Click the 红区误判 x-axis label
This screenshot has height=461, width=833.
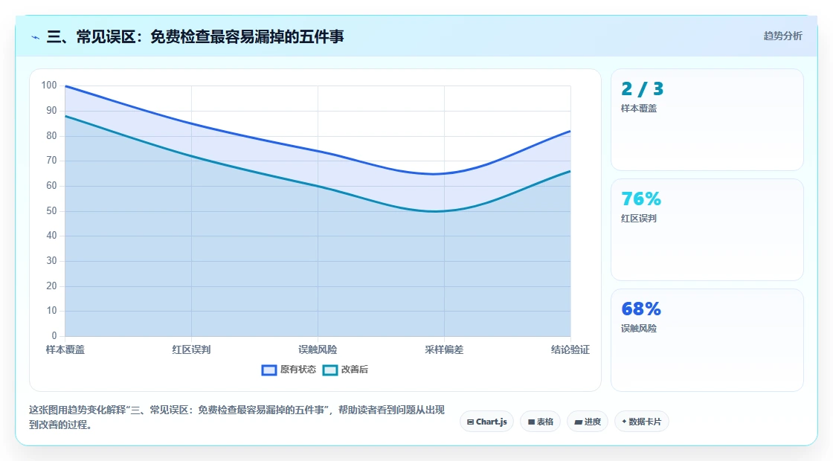tap(191, 349)
